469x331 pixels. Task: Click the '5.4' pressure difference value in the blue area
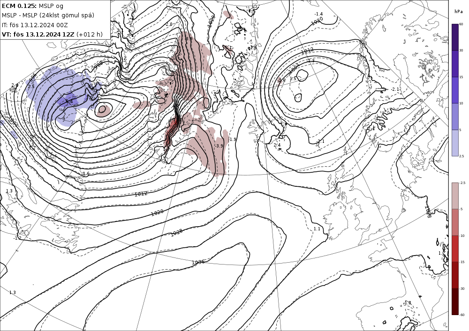click(x=69, y=102)
